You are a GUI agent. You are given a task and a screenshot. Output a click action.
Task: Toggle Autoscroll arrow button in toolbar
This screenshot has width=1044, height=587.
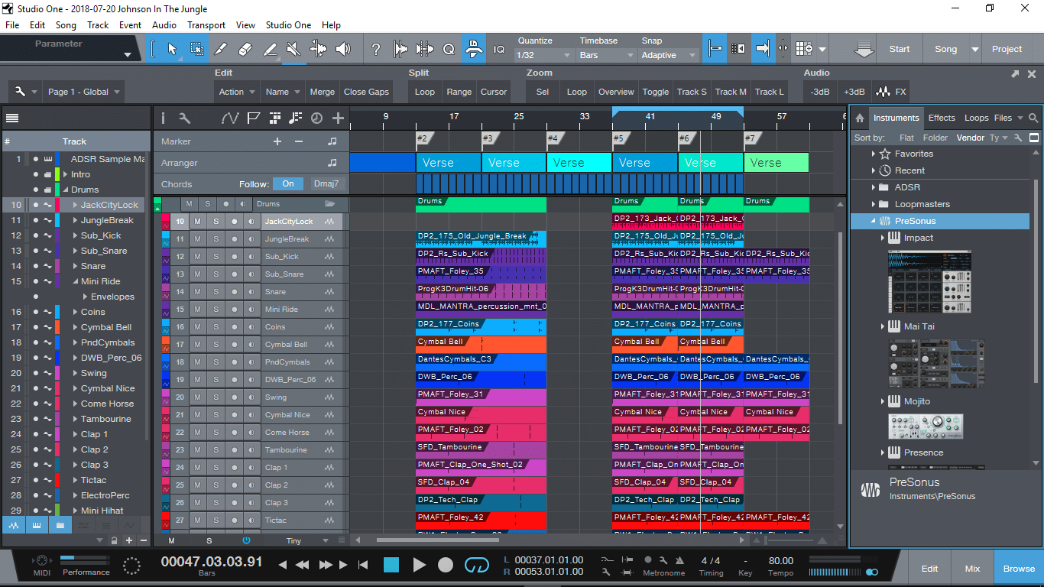[763, 49]
